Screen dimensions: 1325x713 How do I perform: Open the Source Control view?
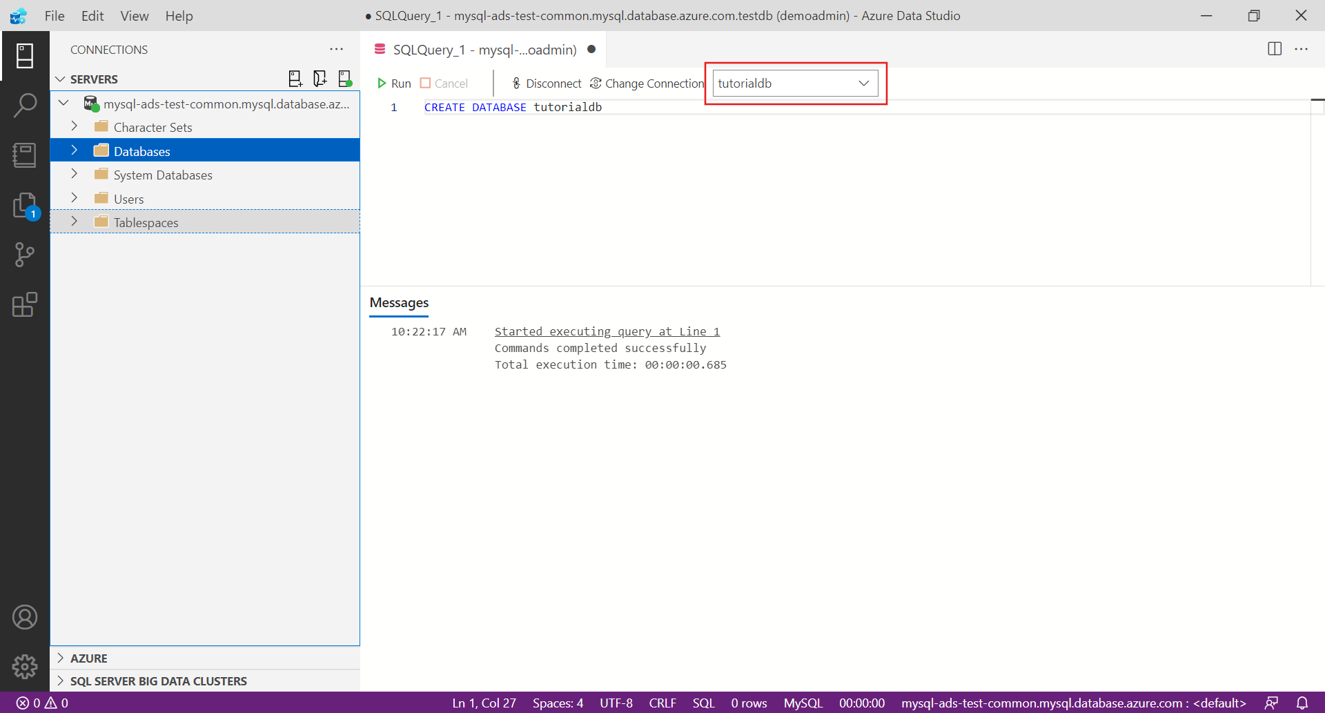pyautogui.click(x=25, y=255)
